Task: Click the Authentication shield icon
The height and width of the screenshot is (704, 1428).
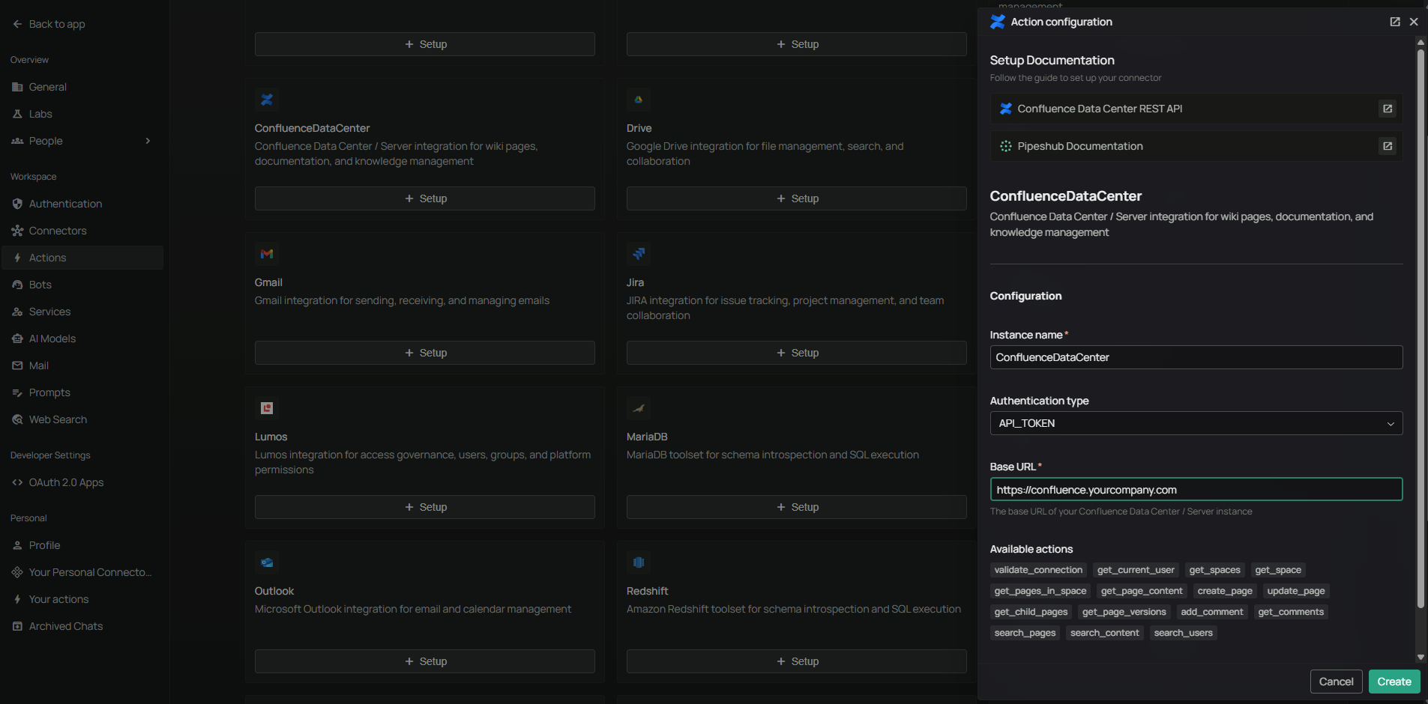Action: 17,204
